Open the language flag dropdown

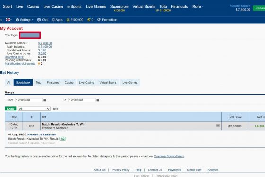pos(9,20)
